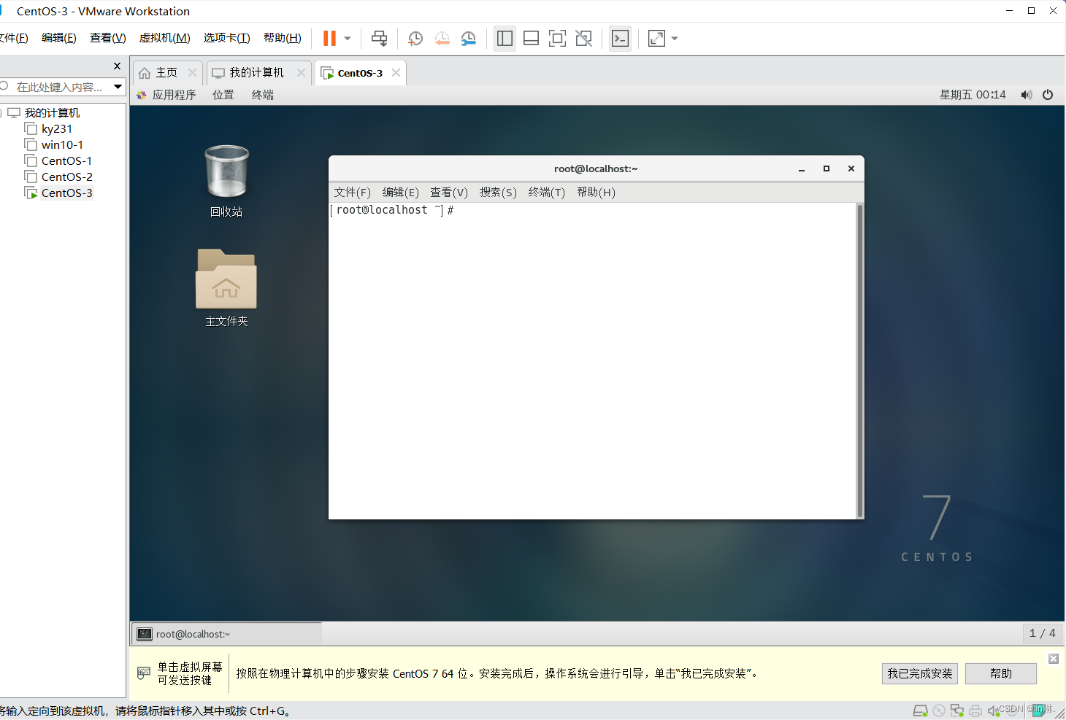This screenshot has height=720, width=1066.
Task: Select ky231 in the library tree
Action: [57, 129]
